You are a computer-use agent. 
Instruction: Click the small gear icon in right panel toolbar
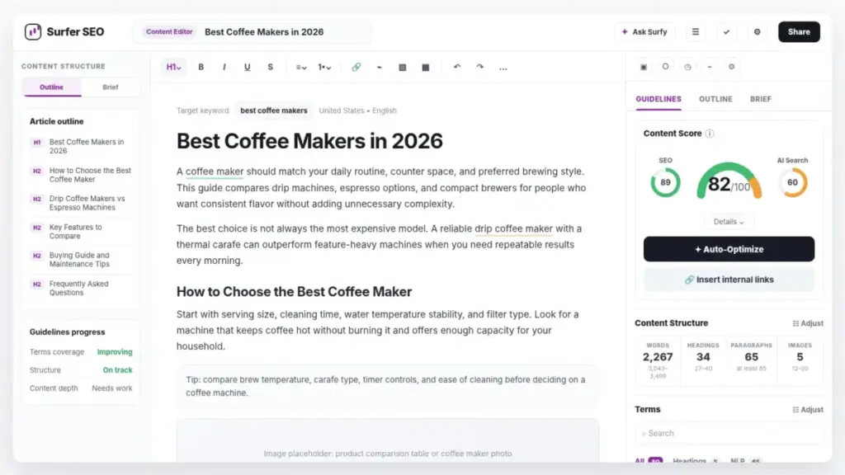731,67
